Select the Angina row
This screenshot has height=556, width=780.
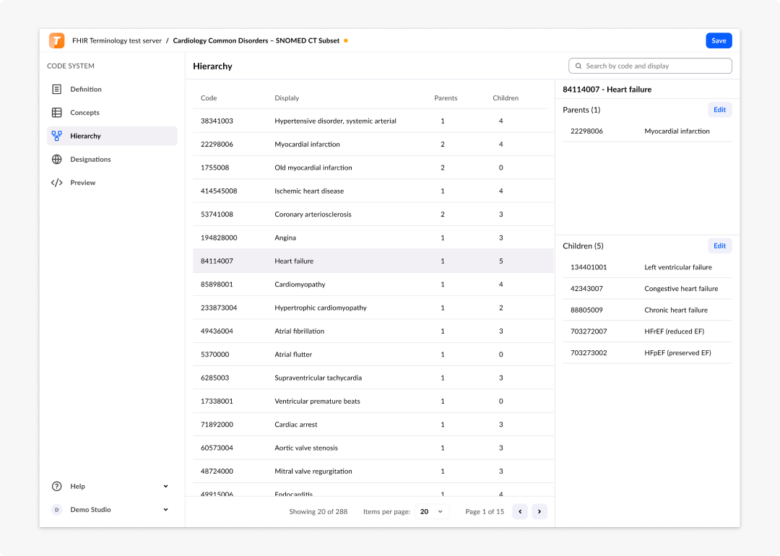[373, 238]
